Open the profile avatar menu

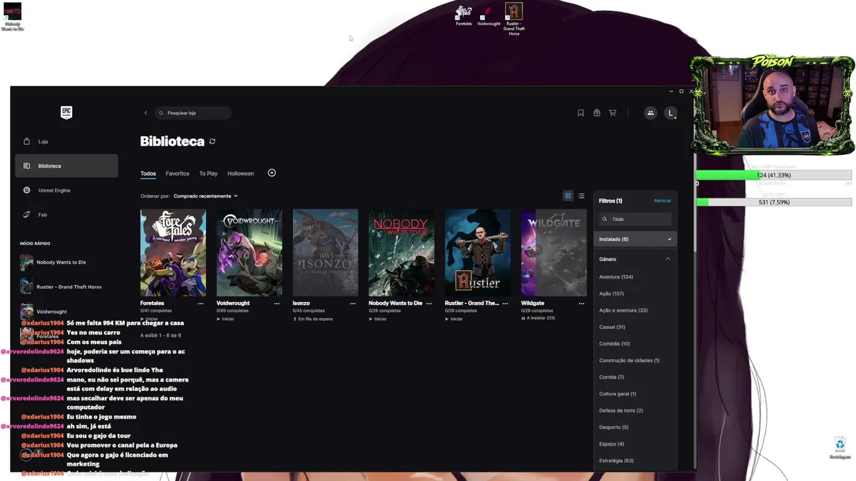tap(671, 113)
